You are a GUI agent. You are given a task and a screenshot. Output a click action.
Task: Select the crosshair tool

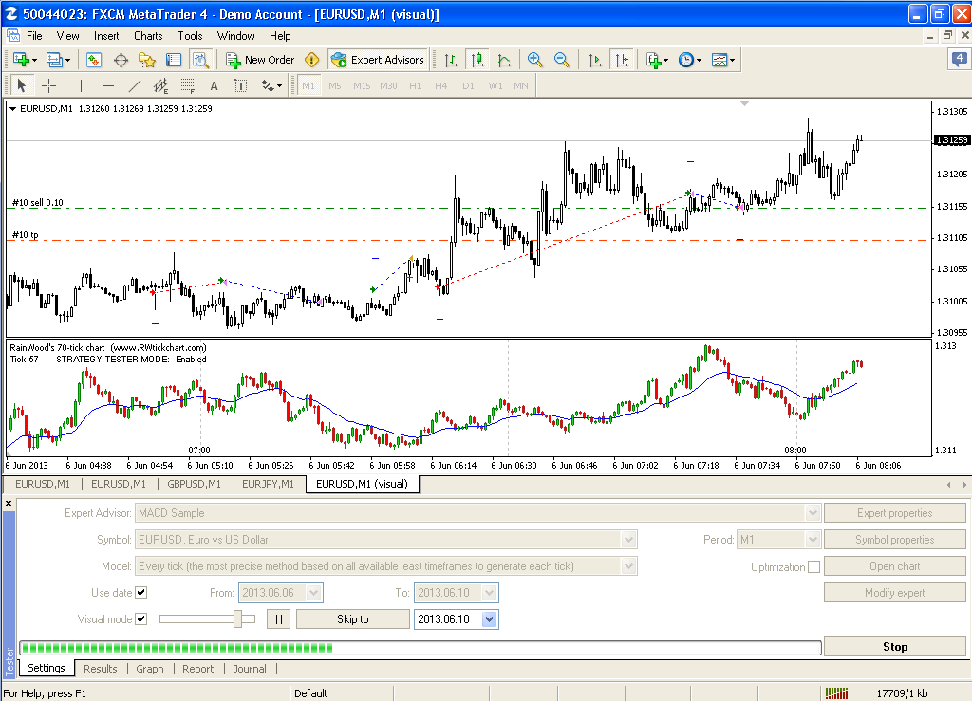(x=49, y=85)
